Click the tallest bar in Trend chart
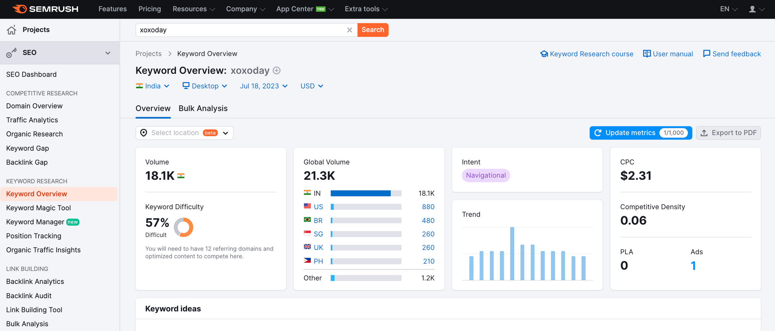This screenshot has width=775, height=331. click(512, 253)
